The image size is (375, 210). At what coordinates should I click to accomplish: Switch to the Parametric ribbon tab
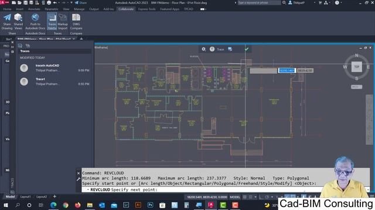pyautogui.click(x=52, y=9)
